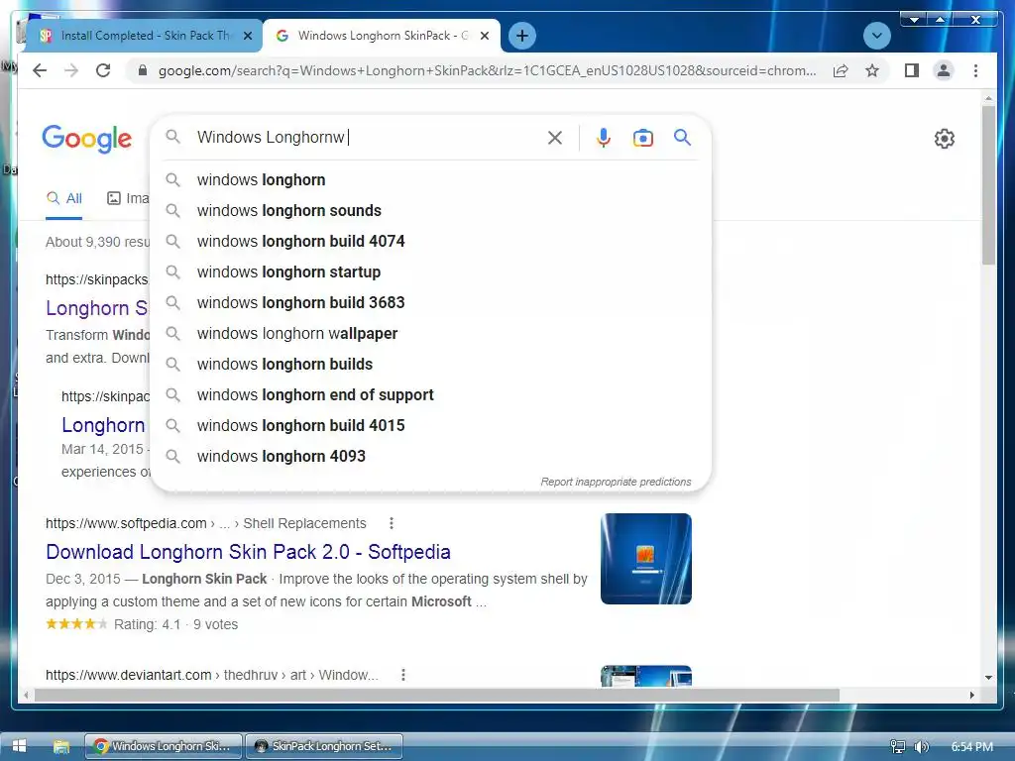
Task: Open site security lock info
Action: click(x=143, y=70)
